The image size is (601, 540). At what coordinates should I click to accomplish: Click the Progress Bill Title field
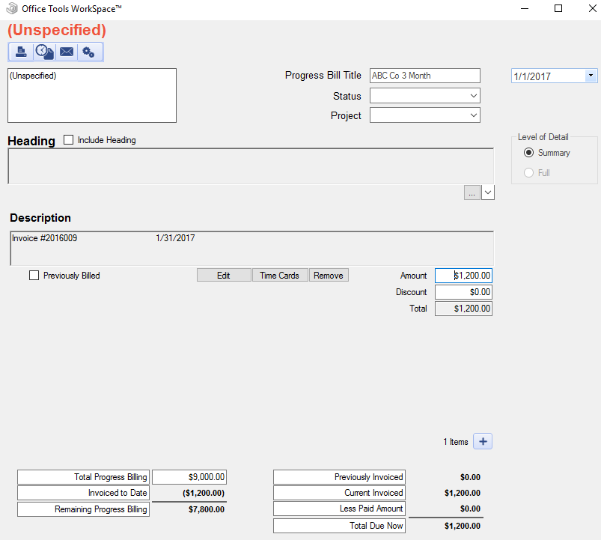coord(424,76)
